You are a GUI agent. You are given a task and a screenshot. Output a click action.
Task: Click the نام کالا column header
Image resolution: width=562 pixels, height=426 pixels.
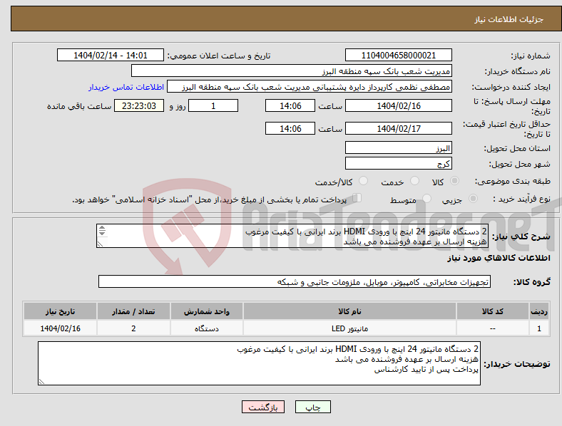point(349,311)
